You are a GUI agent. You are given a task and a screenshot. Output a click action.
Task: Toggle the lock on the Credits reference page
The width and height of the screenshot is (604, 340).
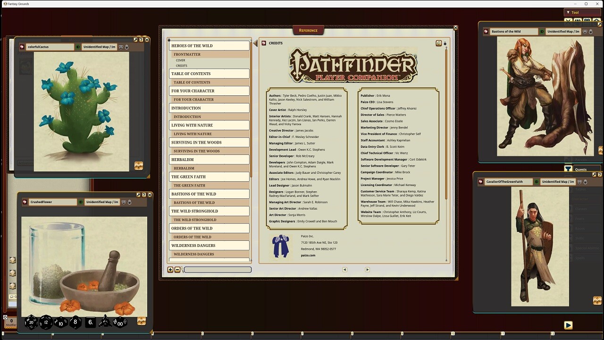coord(445,43)
